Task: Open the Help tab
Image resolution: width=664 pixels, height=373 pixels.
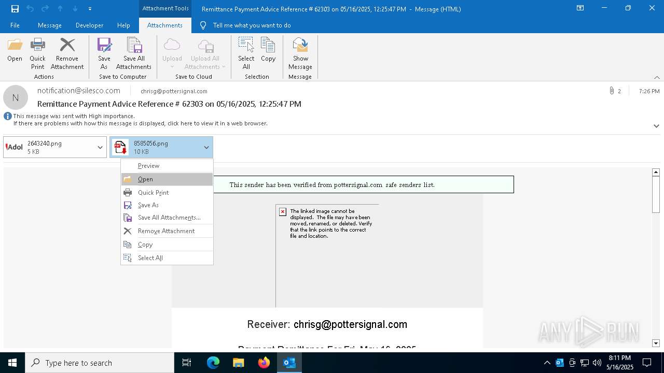Action: point(123,25)
